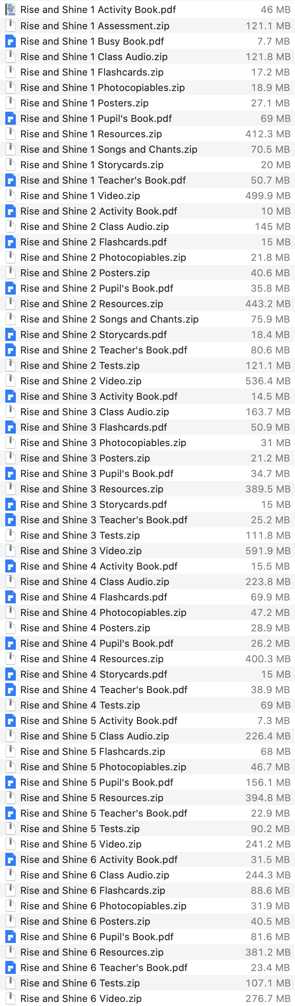This screenshot has width=295, height=1006.
Task: Select file name Rise and Shine 5 Teacher's Book.pdf
Action: [x=104, y=813]
